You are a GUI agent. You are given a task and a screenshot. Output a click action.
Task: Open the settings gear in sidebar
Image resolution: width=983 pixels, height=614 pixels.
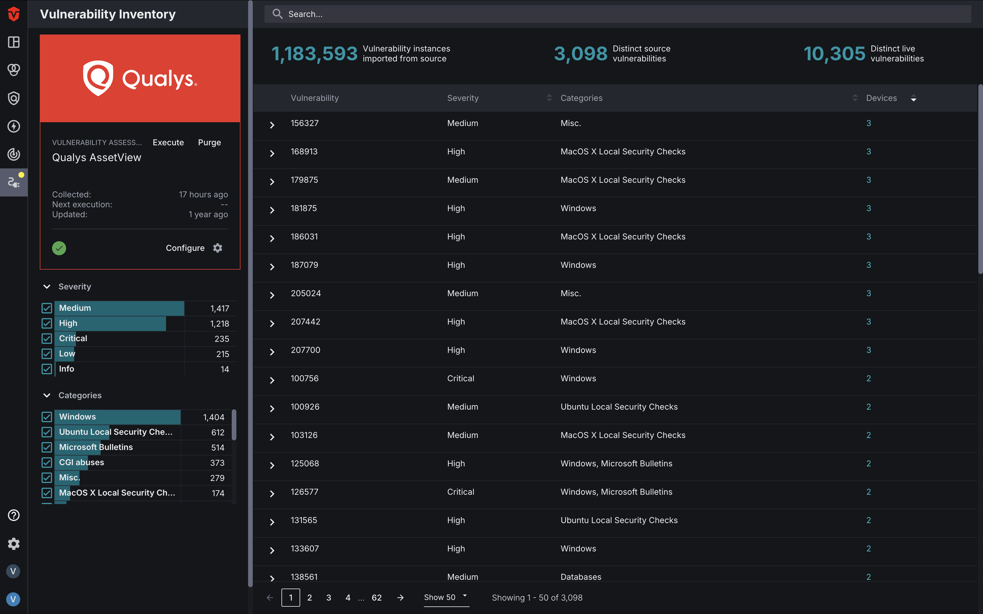pos(14,544)
